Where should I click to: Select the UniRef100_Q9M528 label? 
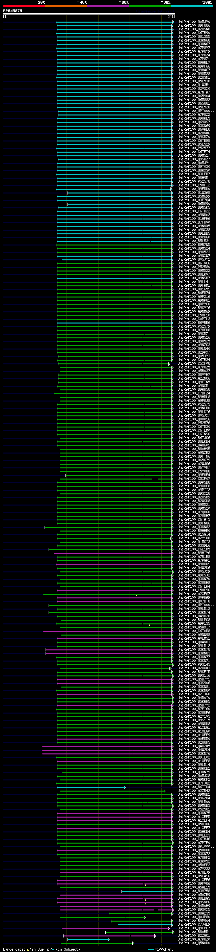194,74
